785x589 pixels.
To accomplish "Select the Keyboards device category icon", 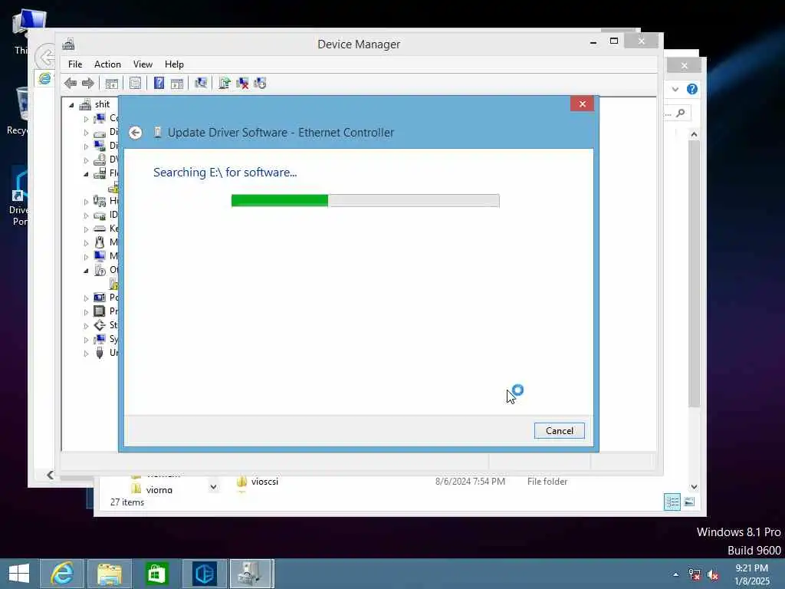I will pyautogui.click(x=100, y=229).
